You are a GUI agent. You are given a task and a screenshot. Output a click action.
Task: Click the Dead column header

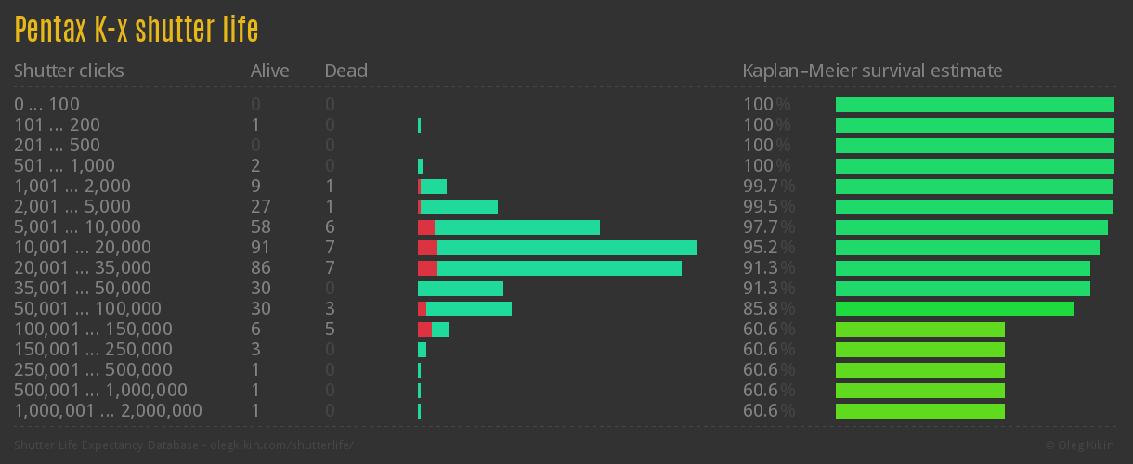(345, 71)
